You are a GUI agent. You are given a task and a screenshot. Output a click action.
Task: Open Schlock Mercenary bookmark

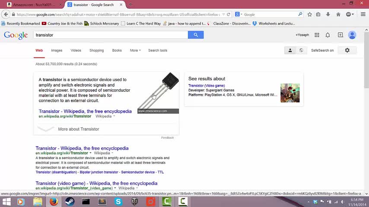pos(102,23)
